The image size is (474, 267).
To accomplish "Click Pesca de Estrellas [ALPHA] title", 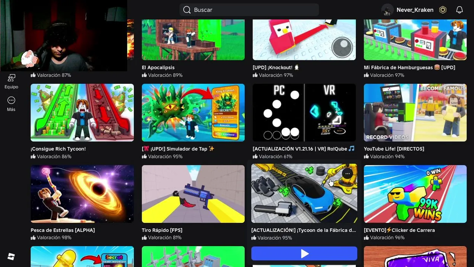I will [x=62, y=230].
